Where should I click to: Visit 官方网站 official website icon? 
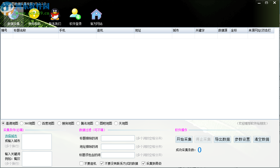click(x=96, y=17)
